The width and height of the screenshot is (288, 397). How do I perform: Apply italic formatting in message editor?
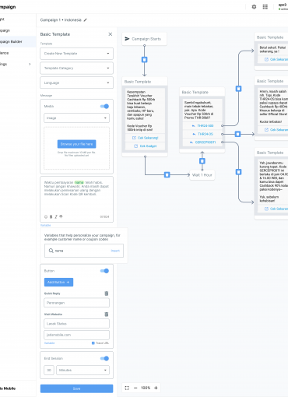click(56, 216)
